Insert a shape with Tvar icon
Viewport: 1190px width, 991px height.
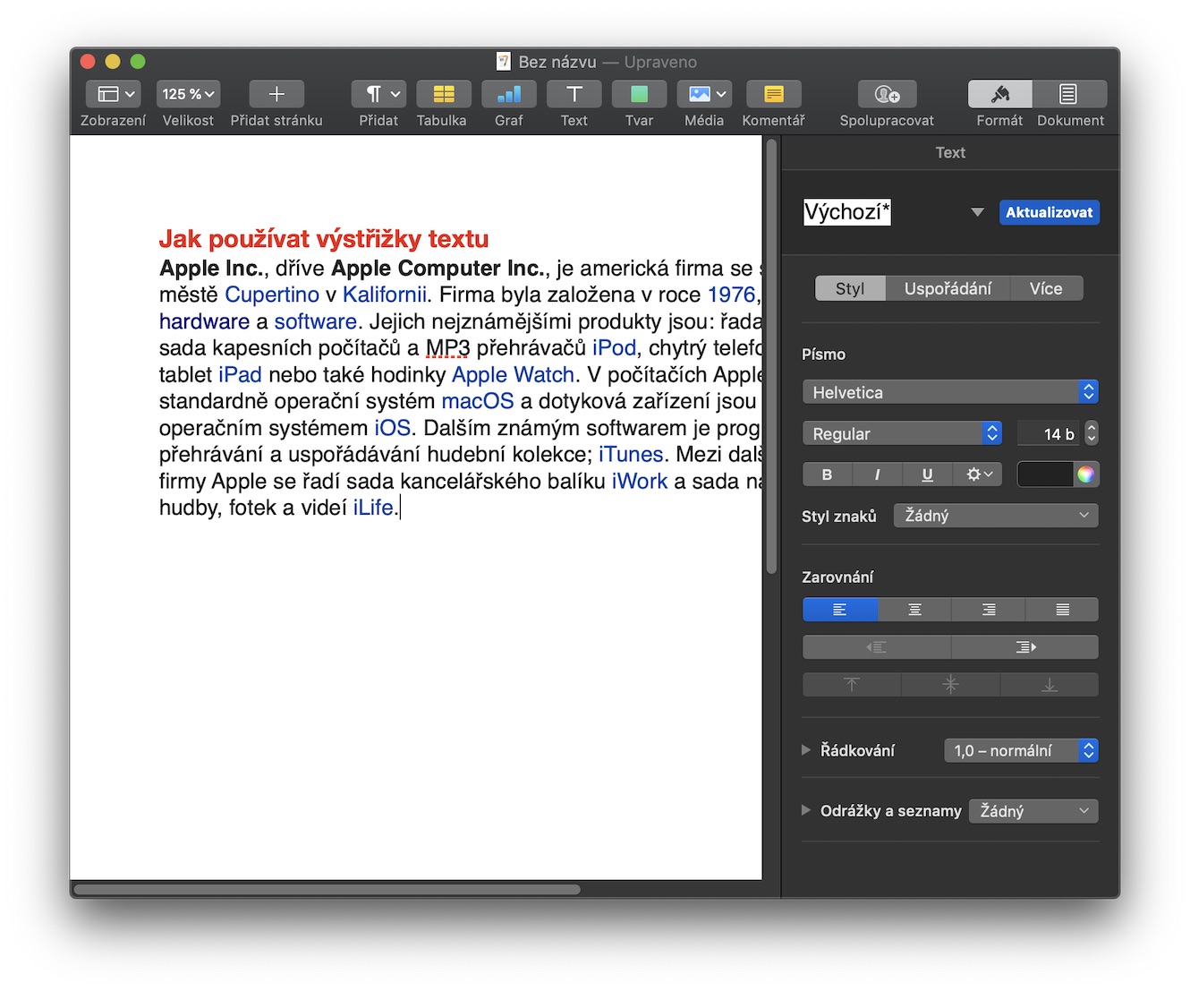[639, 94]
